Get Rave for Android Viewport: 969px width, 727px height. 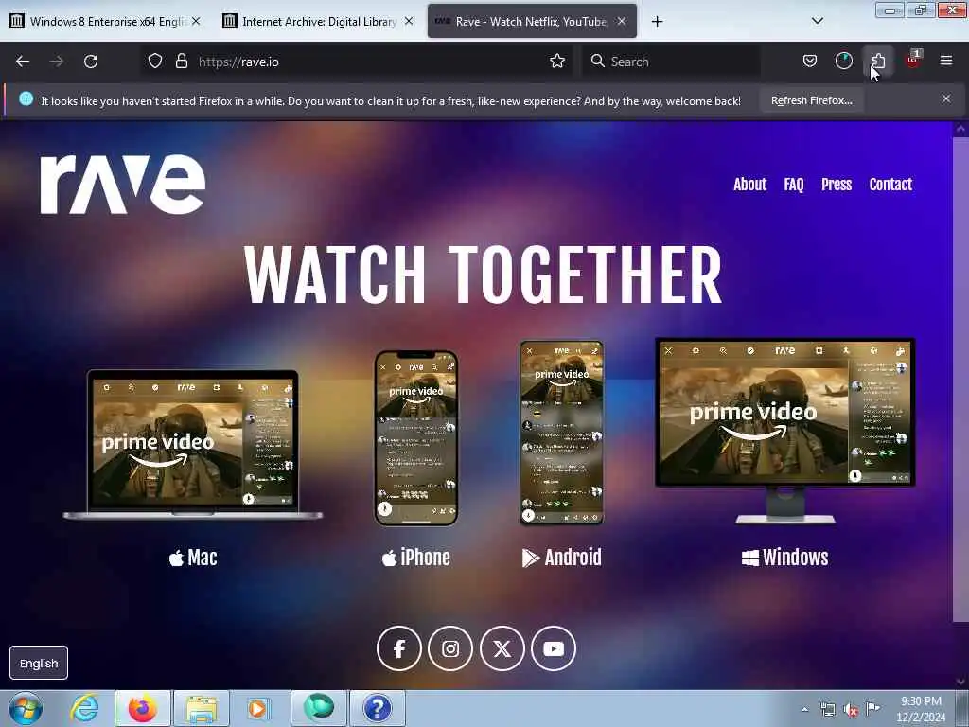562,558
